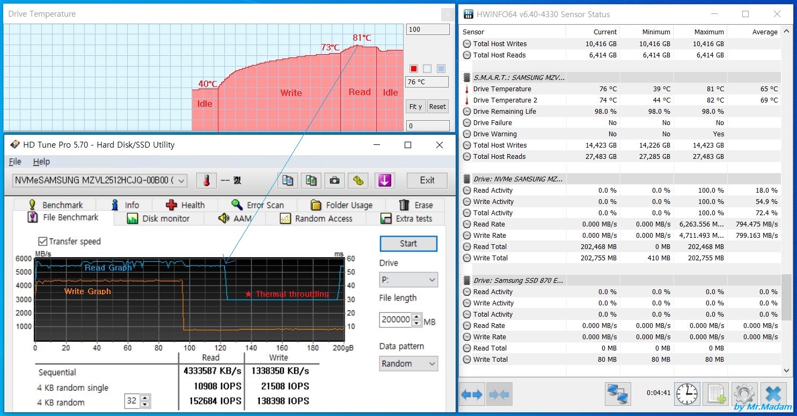Open the Data pattern Random dropdown
The height and width of the screenshot is (416, 797).
[408, 363]
